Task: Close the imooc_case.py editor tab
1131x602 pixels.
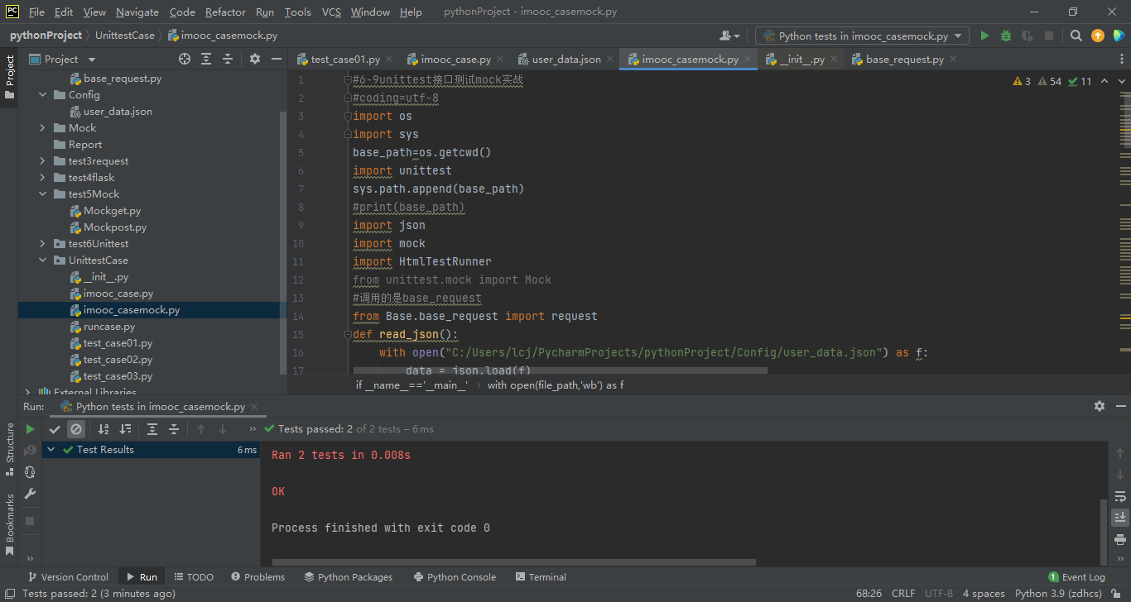Action: click(x=501, y=59)
